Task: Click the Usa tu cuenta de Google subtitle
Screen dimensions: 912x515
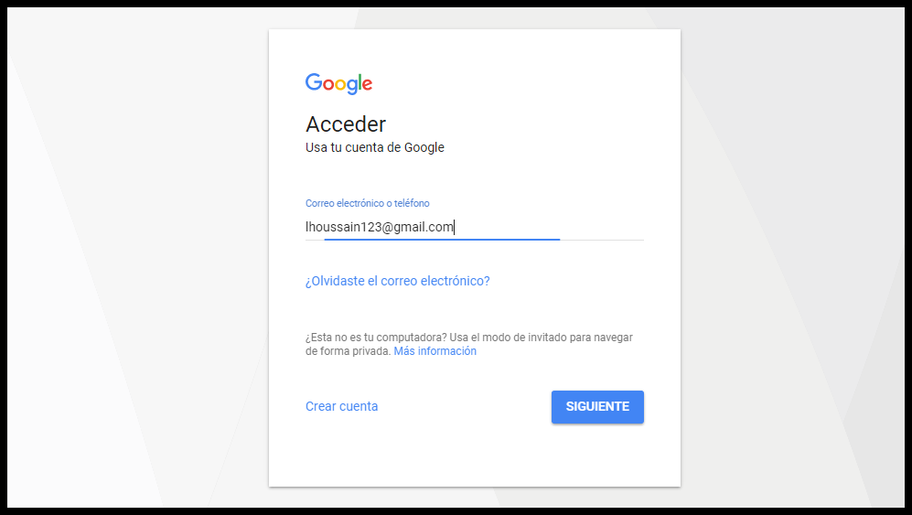Action: [374, 147]
